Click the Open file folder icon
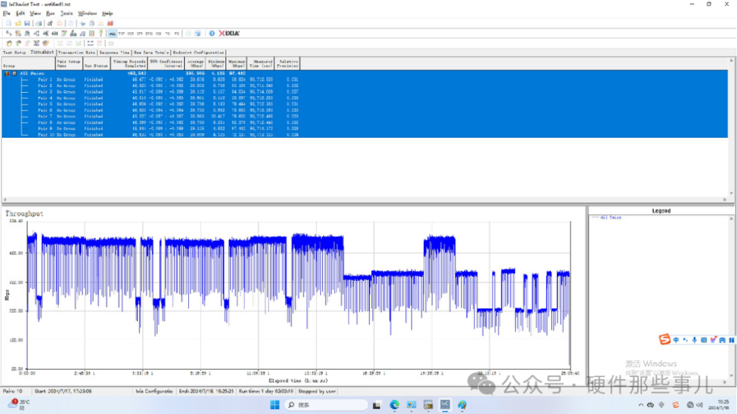 [18, 23]
